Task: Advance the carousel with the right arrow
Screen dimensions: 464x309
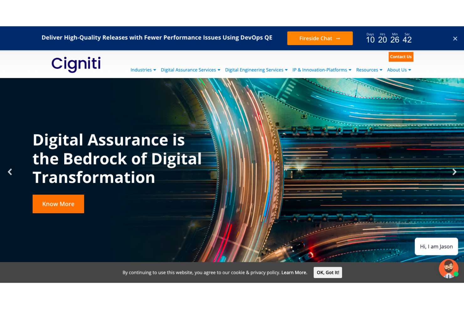Action: point(454,172)
